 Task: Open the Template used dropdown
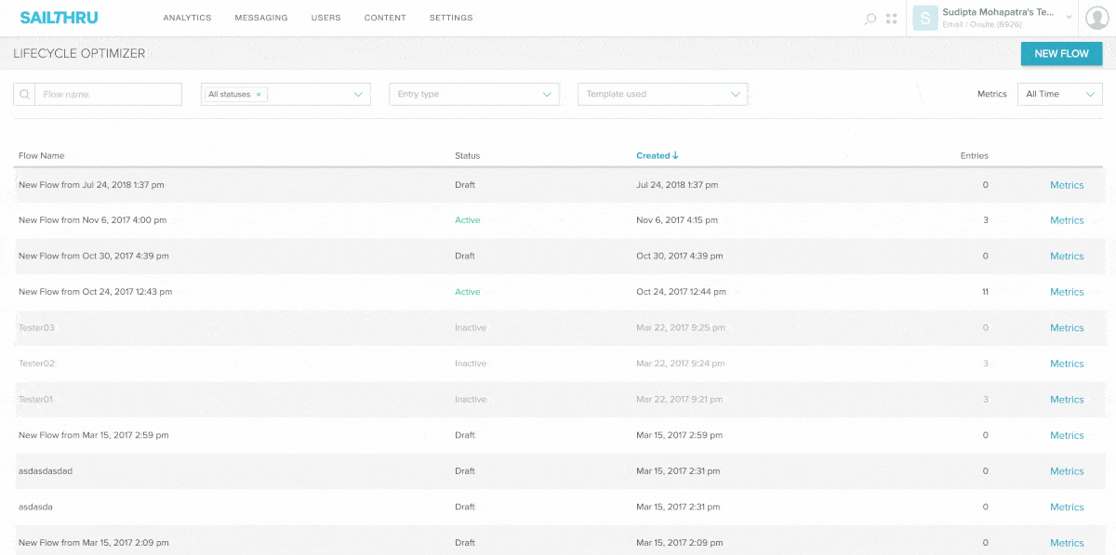663,94
